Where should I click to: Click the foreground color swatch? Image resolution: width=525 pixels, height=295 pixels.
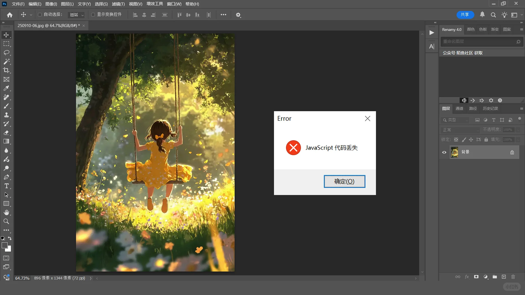4,245
